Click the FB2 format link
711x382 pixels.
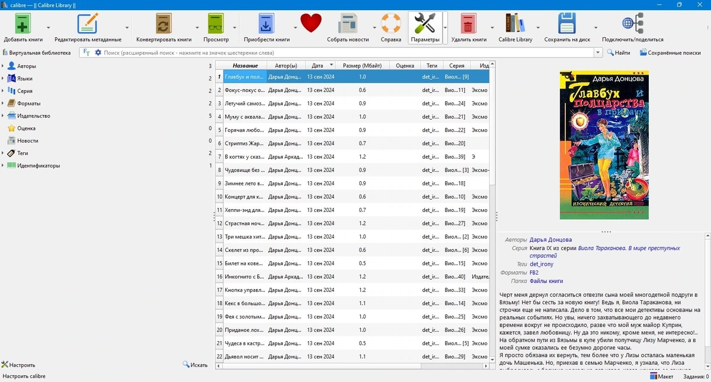(534, 272)
